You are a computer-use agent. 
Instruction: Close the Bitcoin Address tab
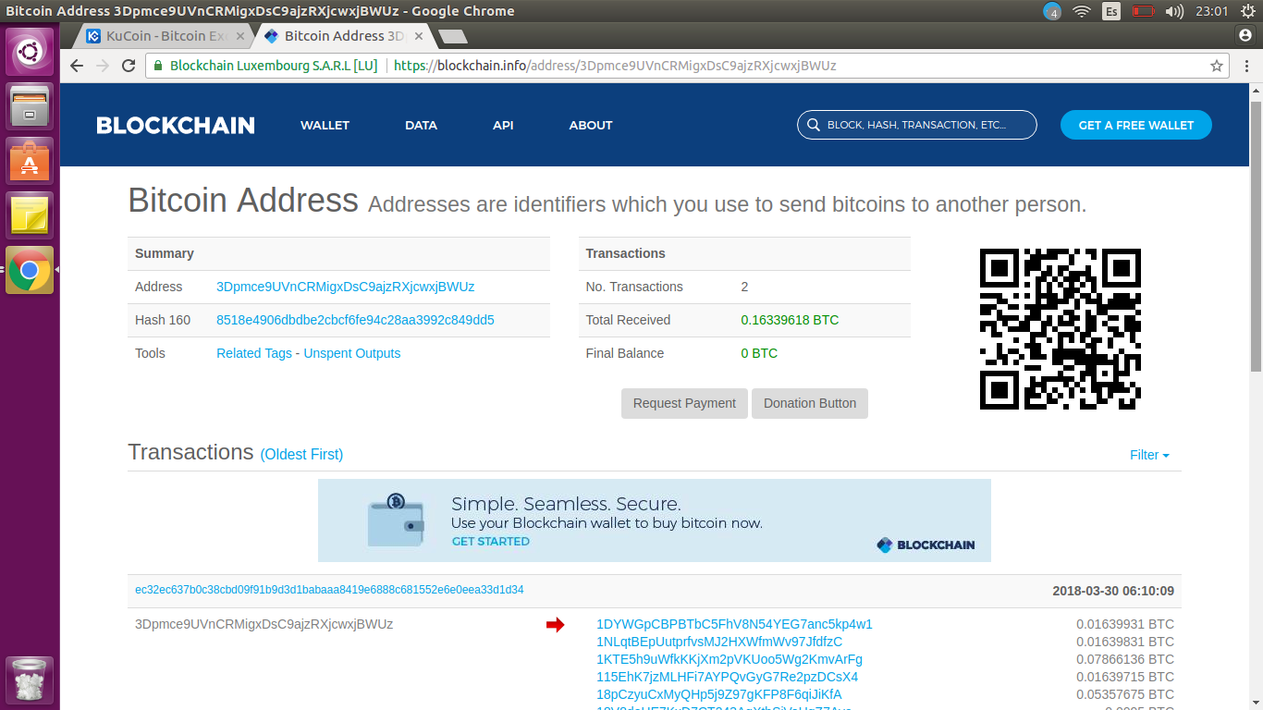click(x=419, y=36)
